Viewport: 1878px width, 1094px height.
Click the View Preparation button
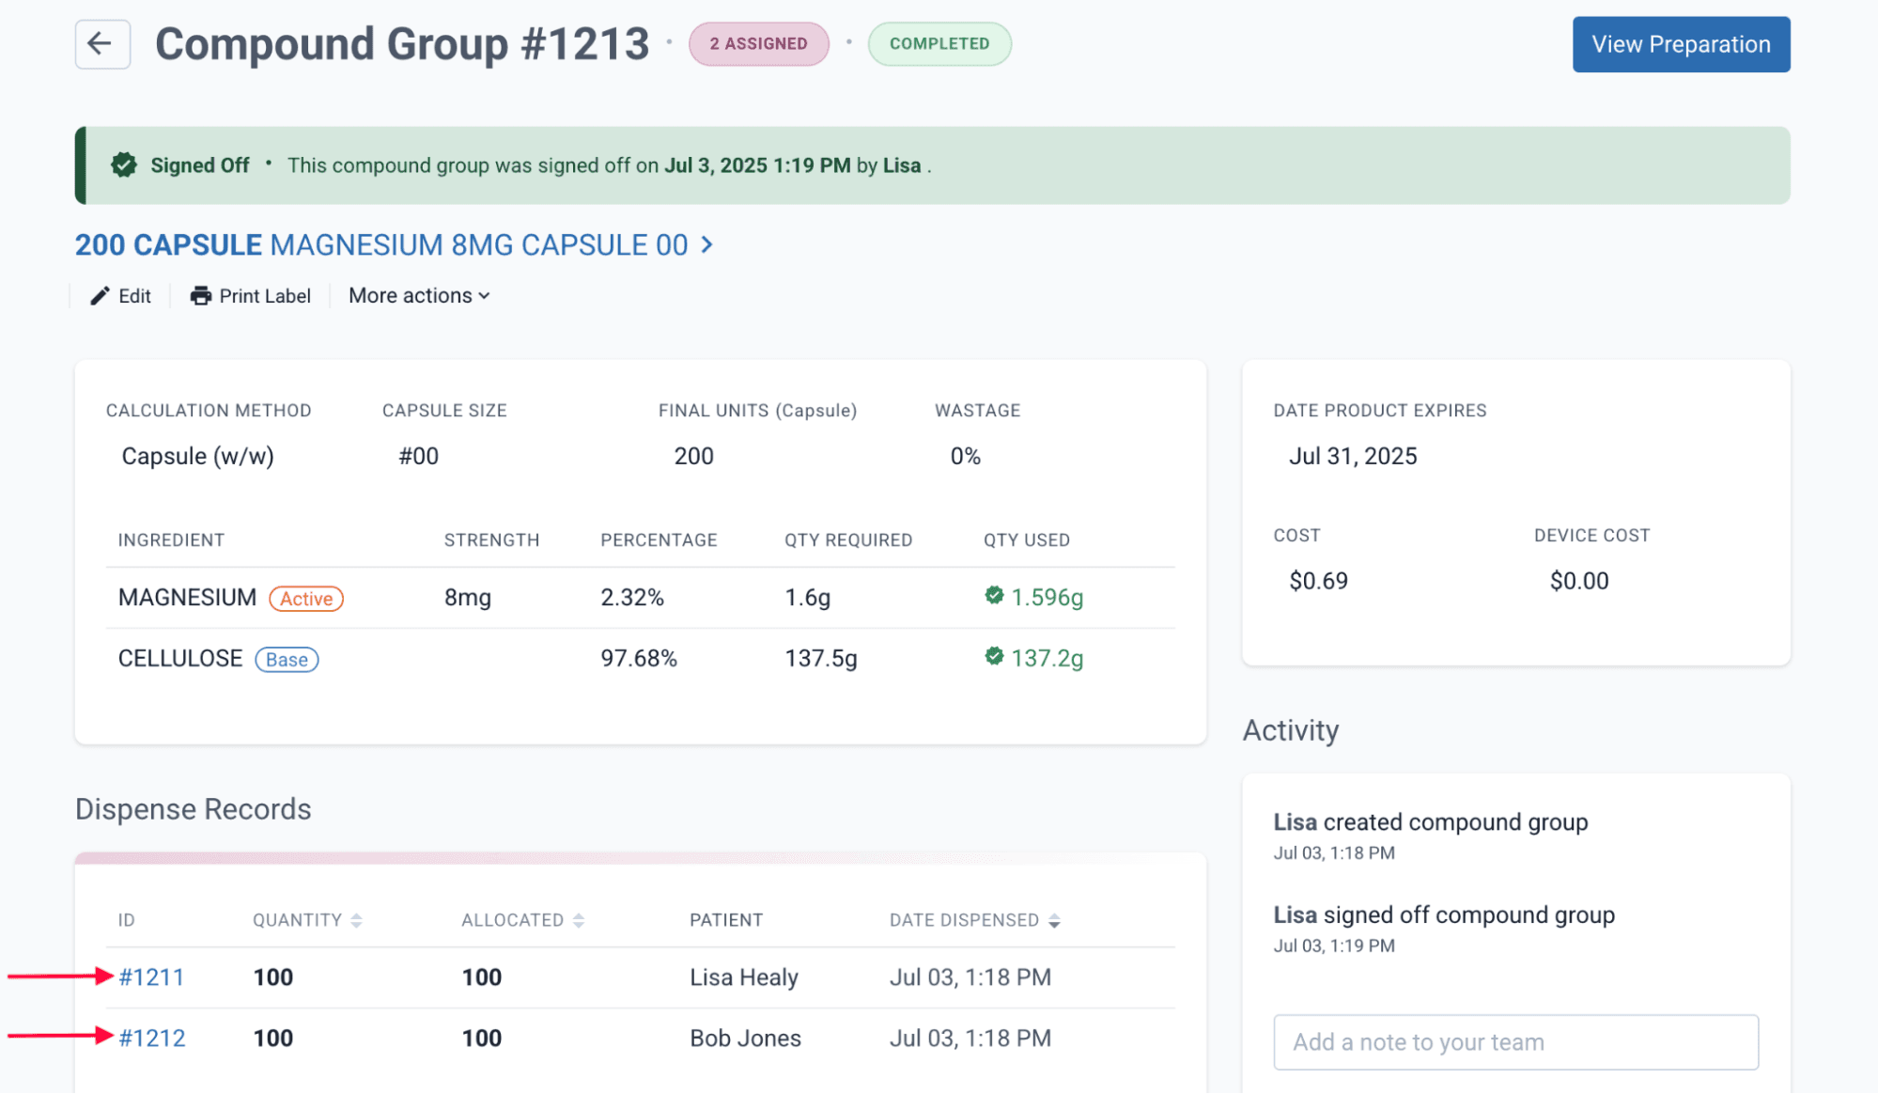click(1681, 44)
